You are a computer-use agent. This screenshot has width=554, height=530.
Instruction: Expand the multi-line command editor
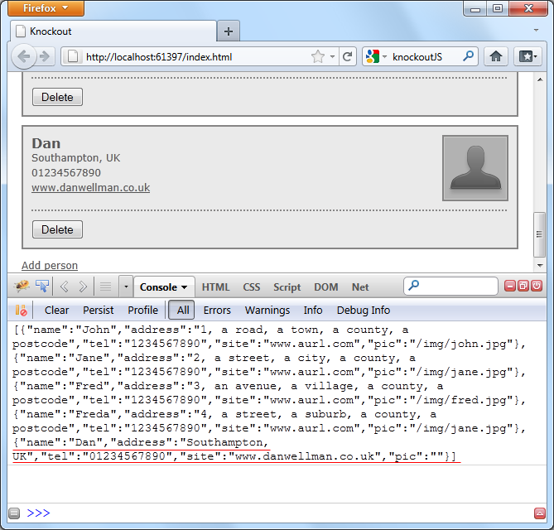click(x=540, y=513)
